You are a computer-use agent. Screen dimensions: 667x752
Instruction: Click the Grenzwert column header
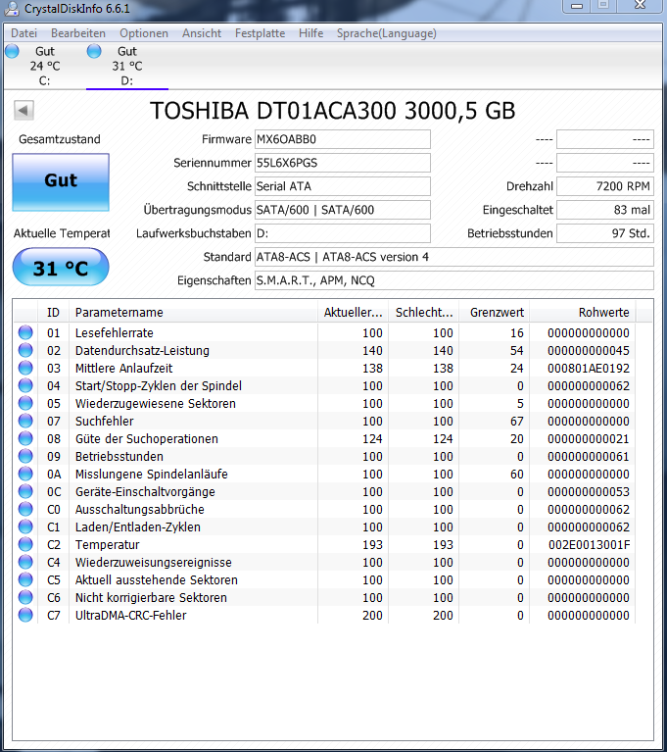(494, 313)
